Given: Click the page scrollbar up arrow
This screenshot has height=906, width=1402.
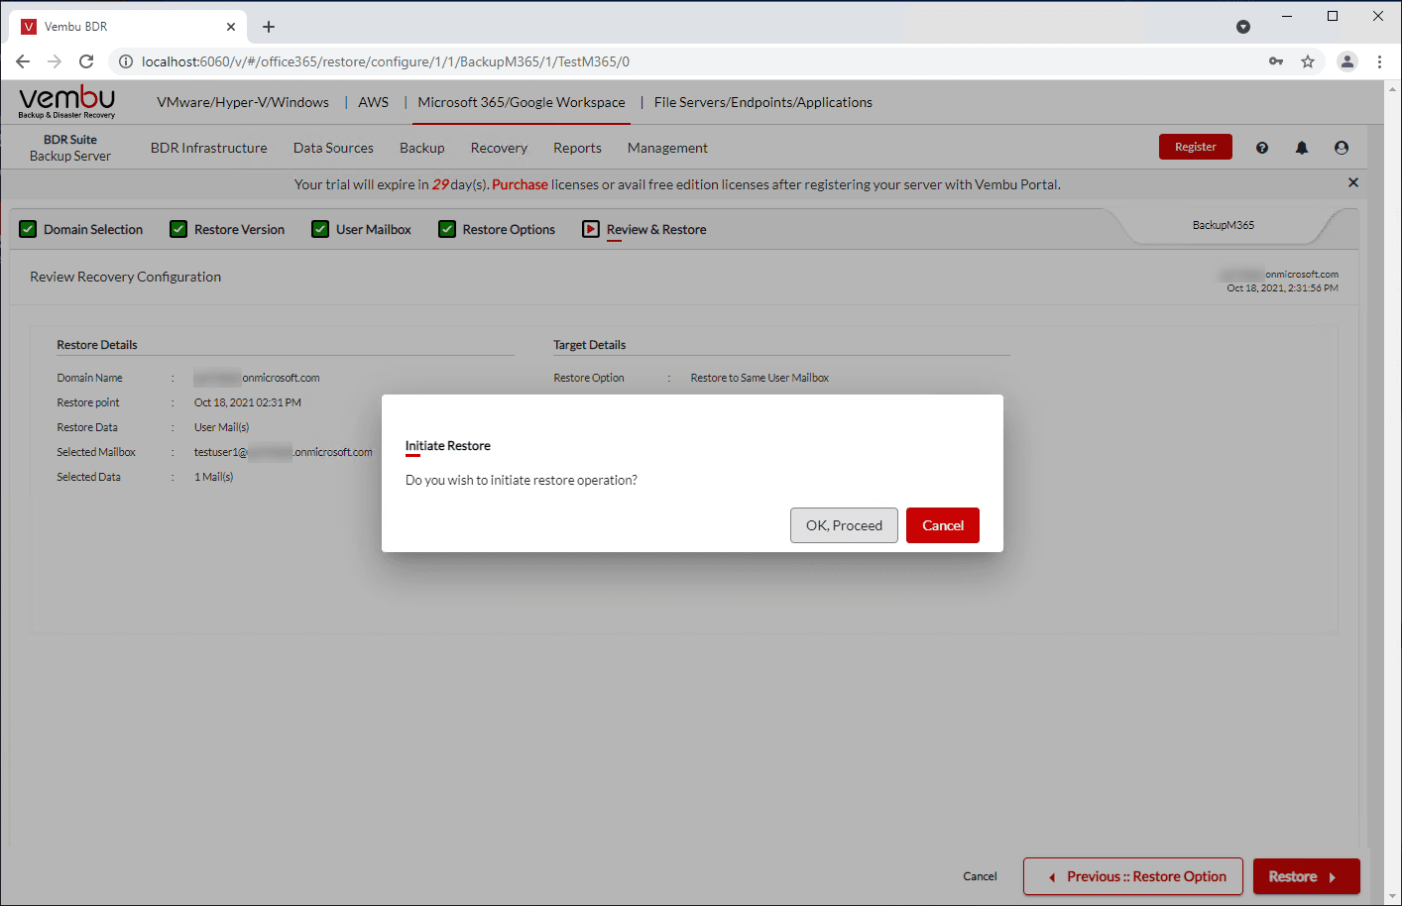Looking at the screenshot, I should (x=1393, y=87).
